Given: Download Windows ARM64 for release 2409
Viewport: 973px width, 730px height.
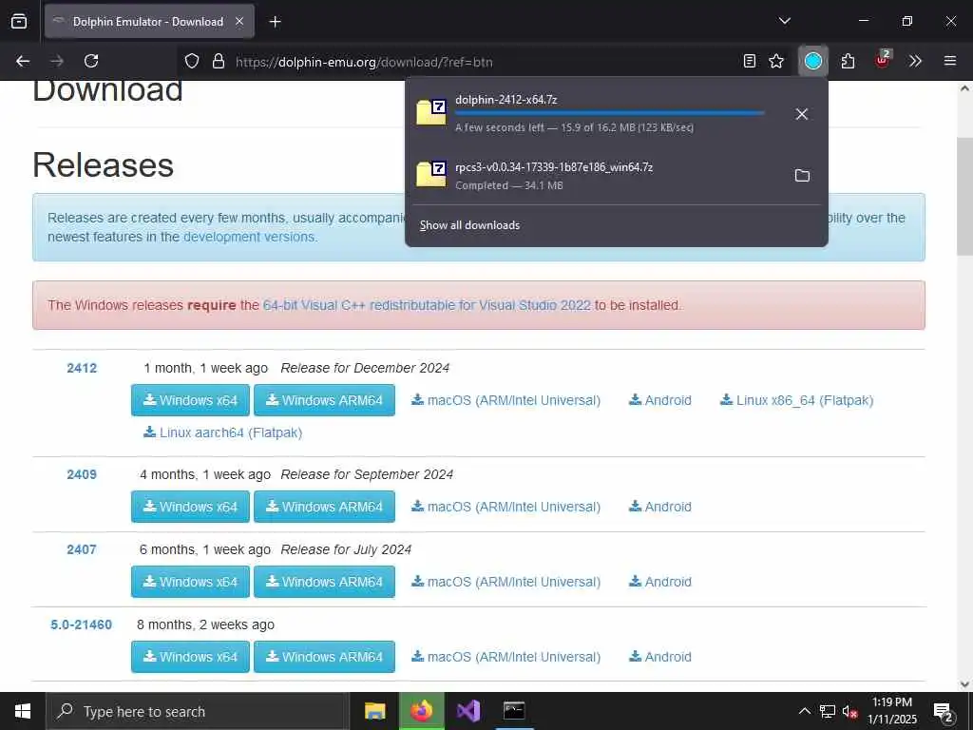Looking at the screenshot, I should (325, 507).
